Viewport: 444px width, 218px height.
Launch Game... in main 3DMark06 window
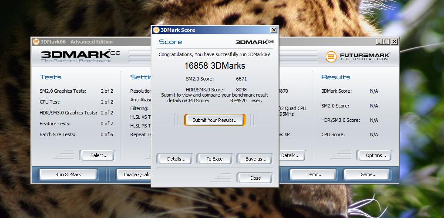coord(368,174)
